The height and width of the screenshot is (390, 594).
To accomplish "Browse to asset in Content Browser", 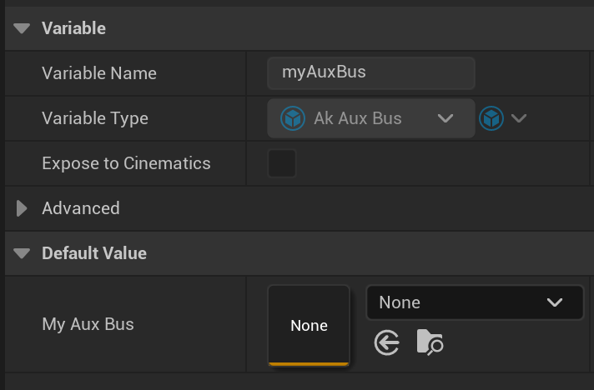I will (430, 342).
